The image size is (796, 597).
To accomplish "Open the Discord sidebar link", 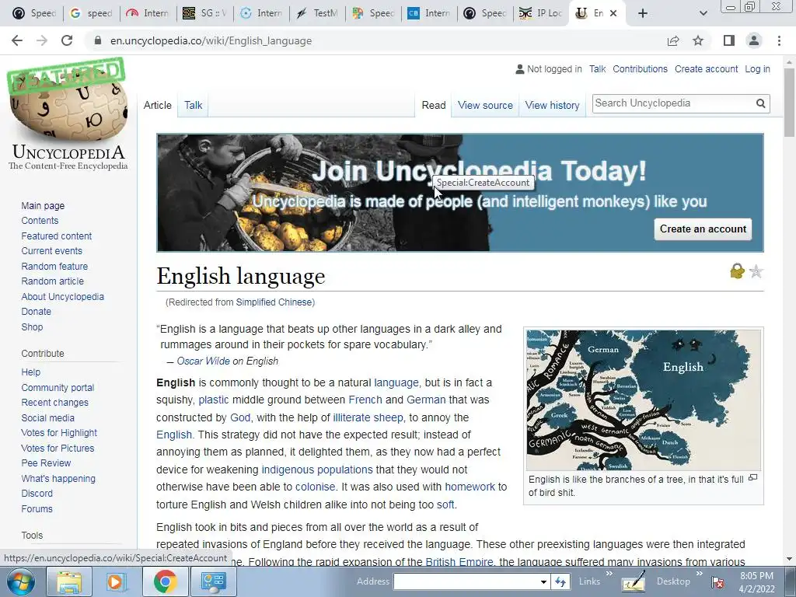I will (x=37, y=494).
